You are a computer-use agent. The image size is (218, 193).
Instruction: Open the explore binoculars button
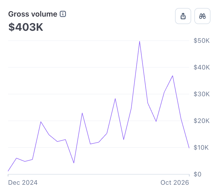[x=202, y=16]
